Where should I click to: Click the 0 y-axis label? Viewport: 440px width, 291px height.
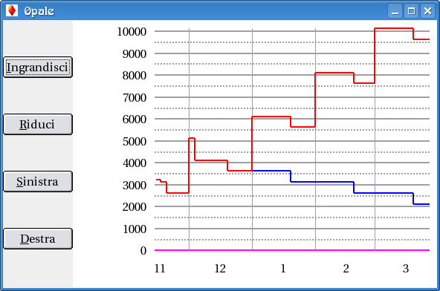[x=143, y=251]
